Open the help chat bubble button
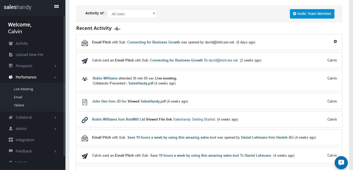 point(341,163)
